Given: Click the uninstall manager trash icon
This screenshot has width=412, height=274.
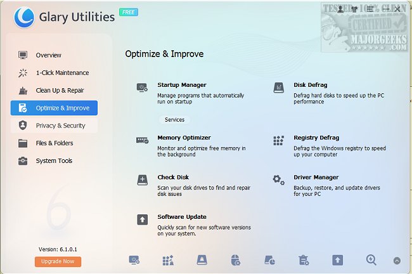Looking at the screenshot, I should click(304, 260).
